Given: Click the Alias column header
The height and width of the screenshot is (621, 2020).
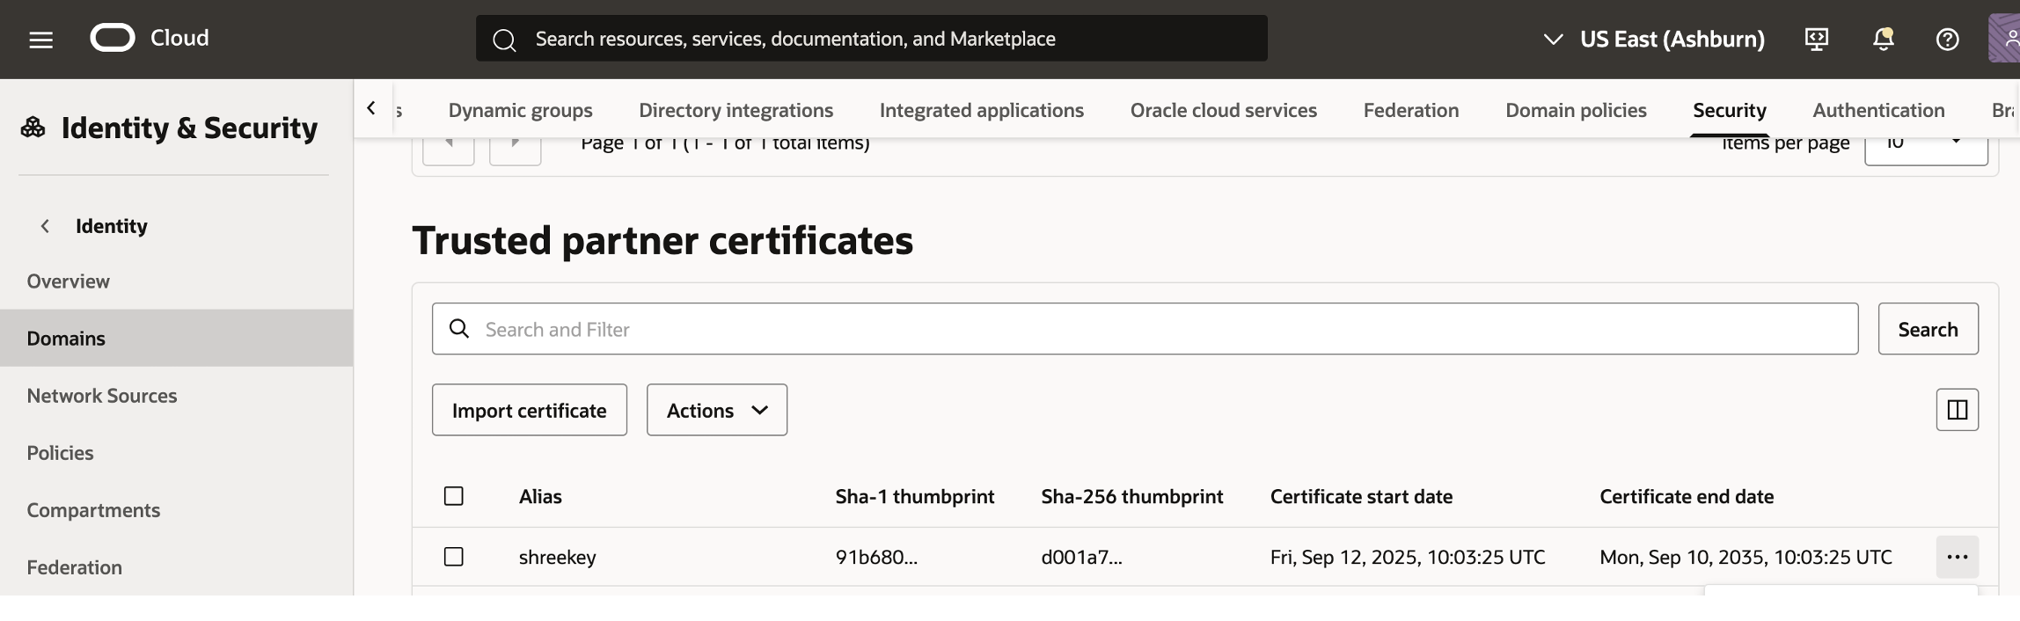Looking at the screenshot, I should click(540, 496).
